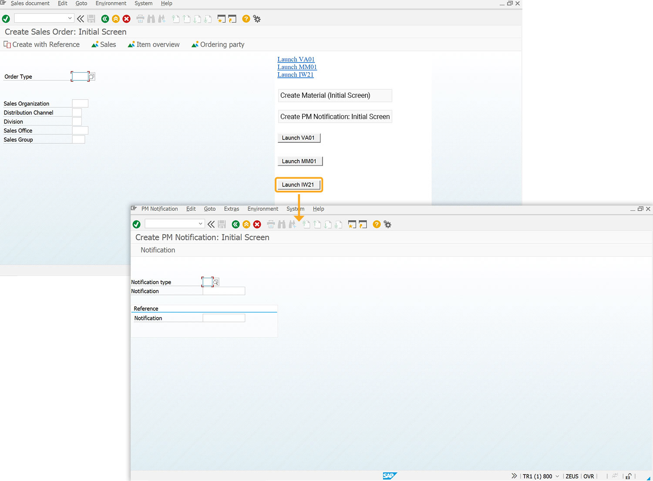
Task: Click Print icon in PM Notification toolbar
Action: pos(271,224)
